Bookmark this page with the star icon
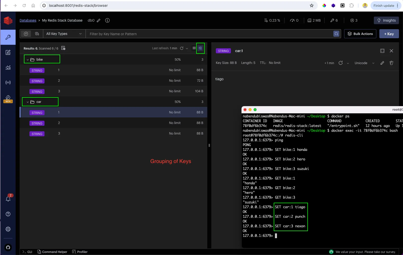Viewport: 403px width, 255px height. point(312,6)
